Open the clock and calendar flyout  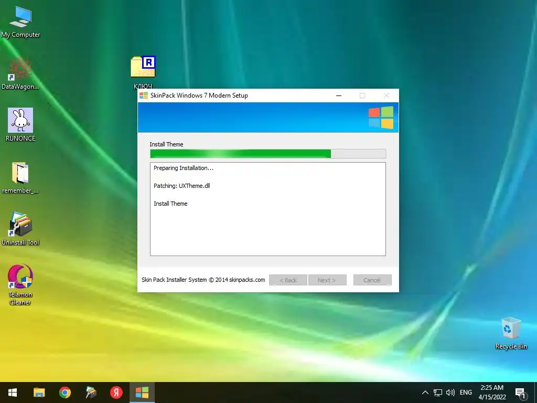tap(492, 393)
